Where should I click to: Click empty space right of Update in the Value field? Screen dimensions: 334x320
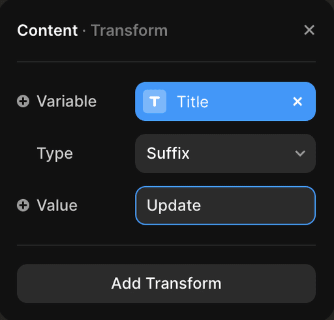(256, 206)
